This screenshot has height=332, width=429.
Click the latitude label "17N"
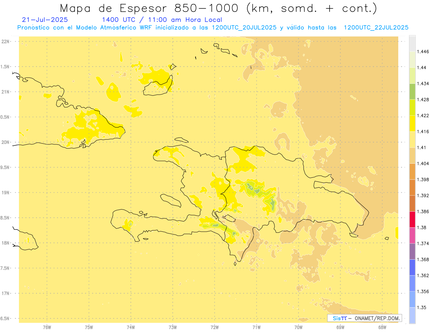(6, 293)
